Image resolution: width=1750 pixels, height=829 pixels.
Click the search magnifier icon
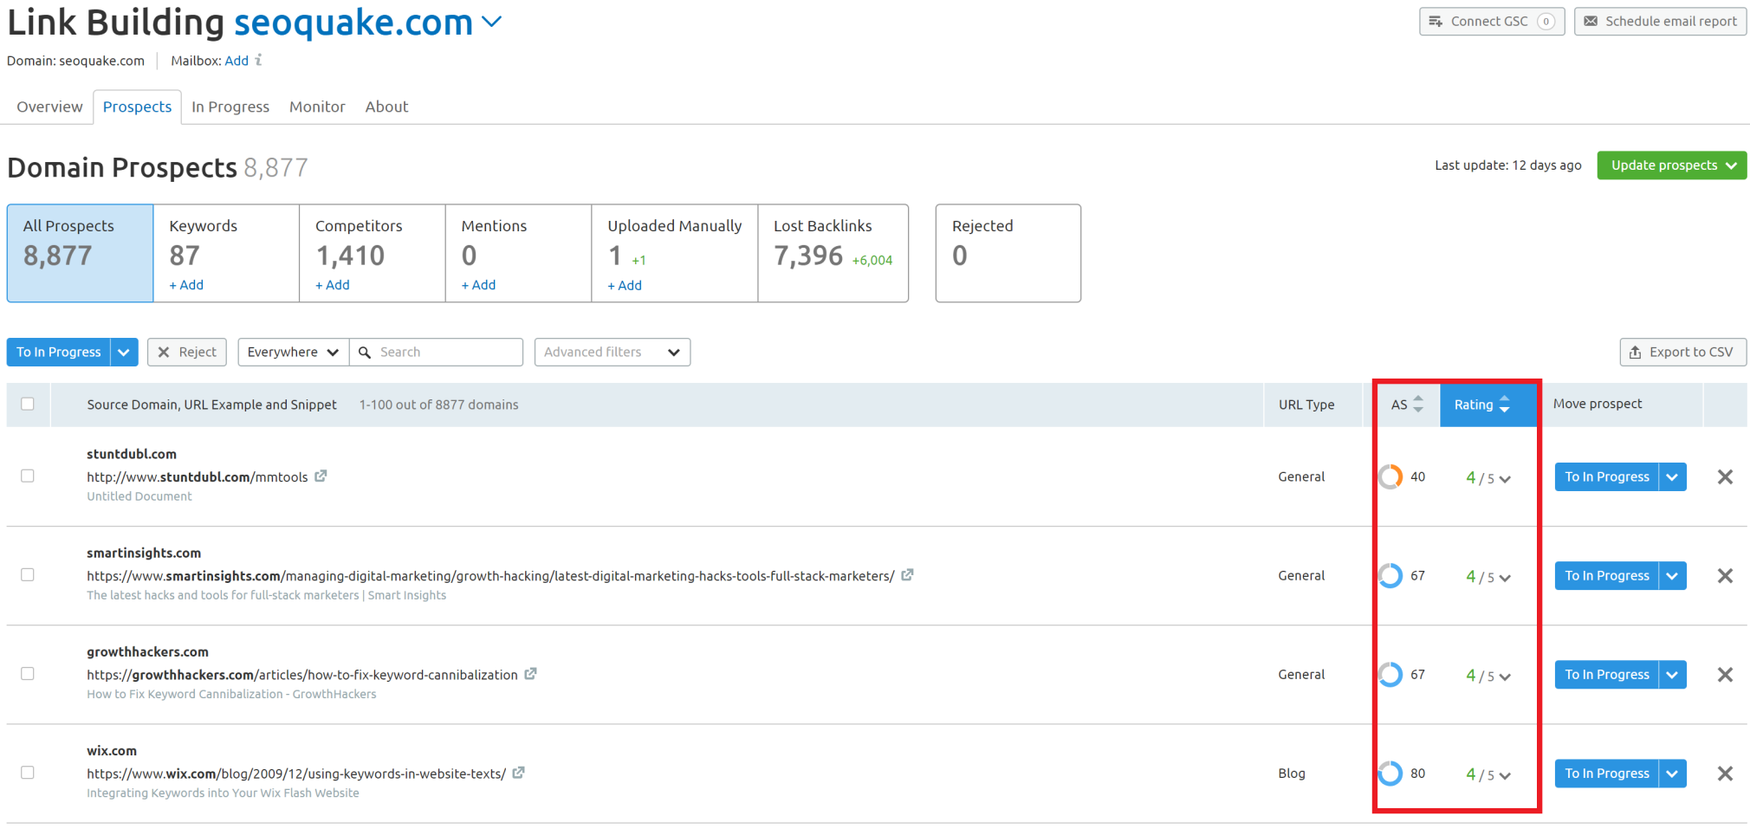365,352
